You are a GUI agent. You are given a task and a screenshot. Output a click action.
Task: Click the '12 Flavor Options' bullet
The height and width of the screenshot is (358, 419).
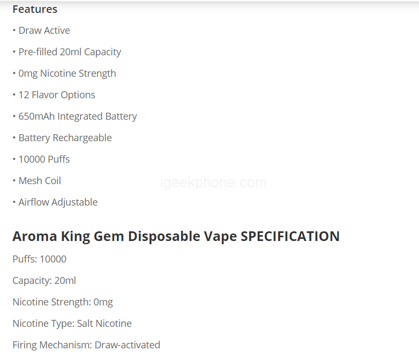(57, 95)
